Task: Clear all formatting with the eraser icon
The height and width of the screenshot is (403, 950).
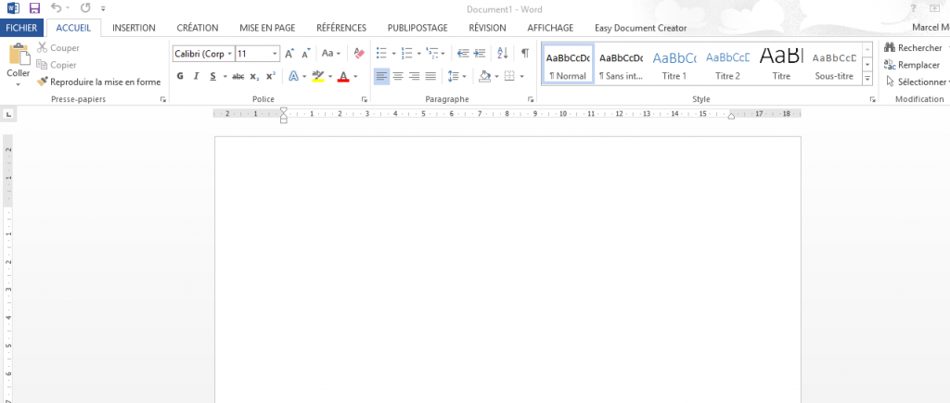Action: pyautogui.click(x=359, y=54)
